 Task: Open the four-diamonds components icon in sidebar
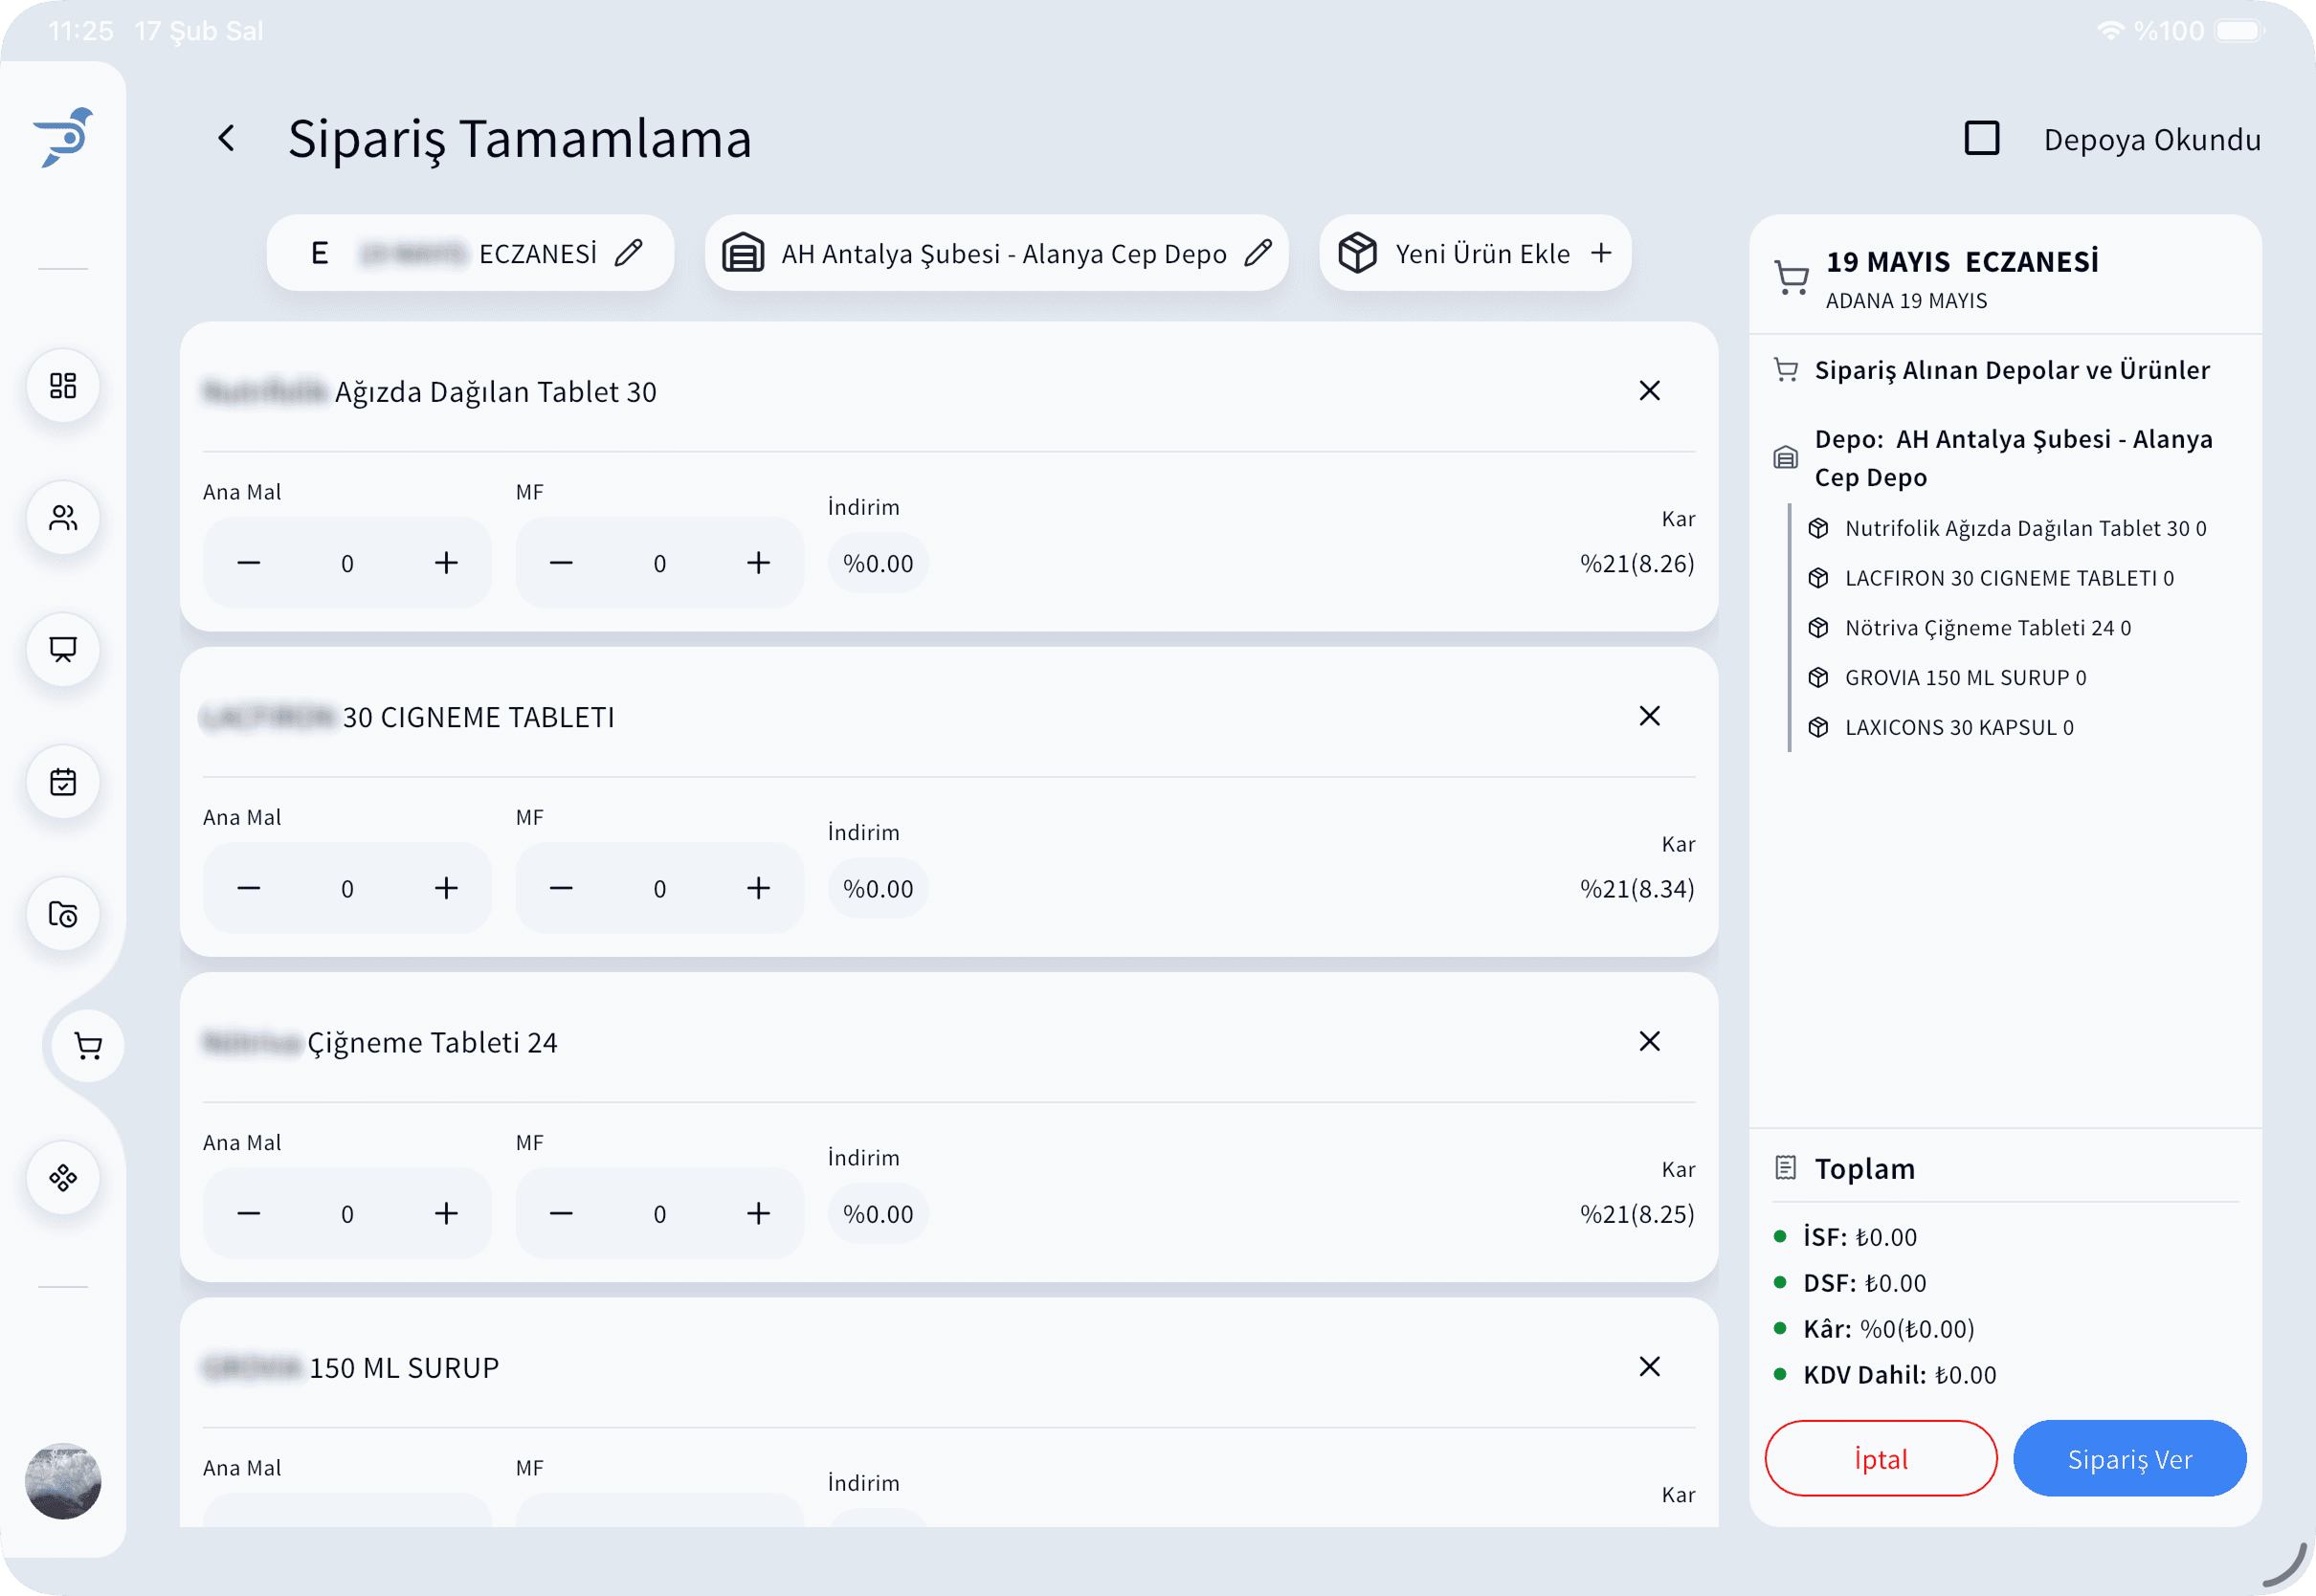tap(63, 1178)
